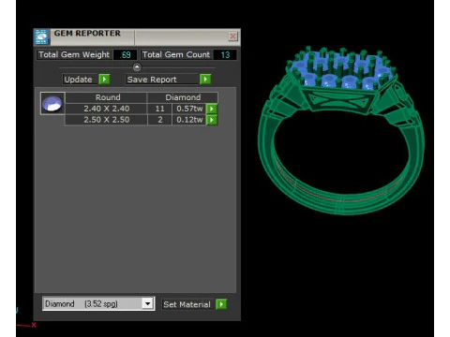Click the 0.12tw weight cell
The width and height of the screenshot is (450, 337).
tap(189, 120)
